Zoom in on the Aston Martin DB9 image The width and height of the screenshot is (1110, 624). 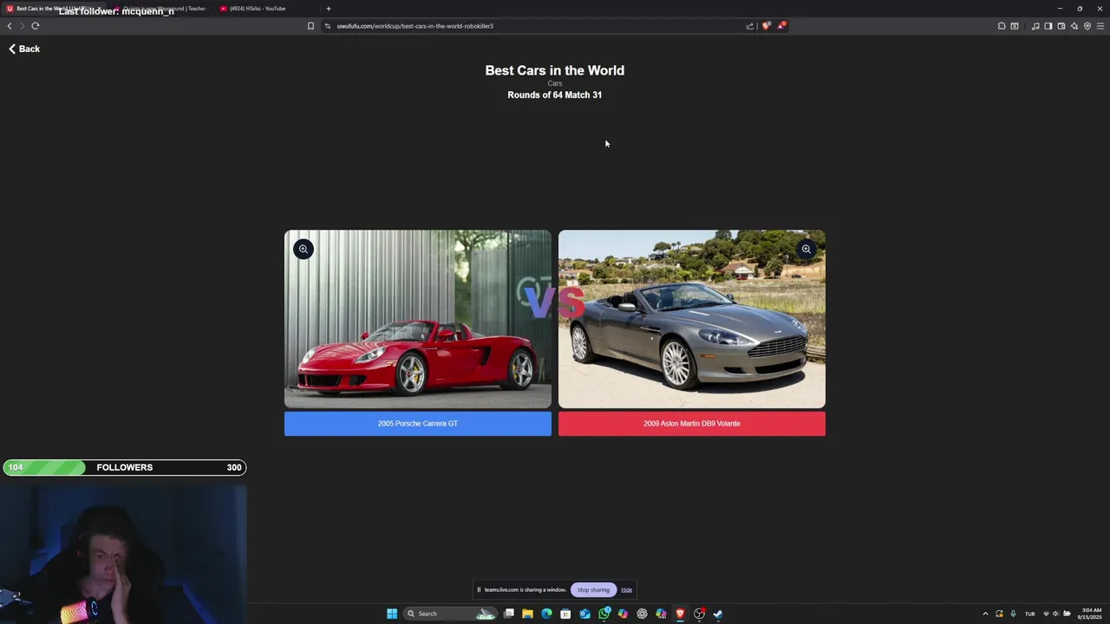806,250
